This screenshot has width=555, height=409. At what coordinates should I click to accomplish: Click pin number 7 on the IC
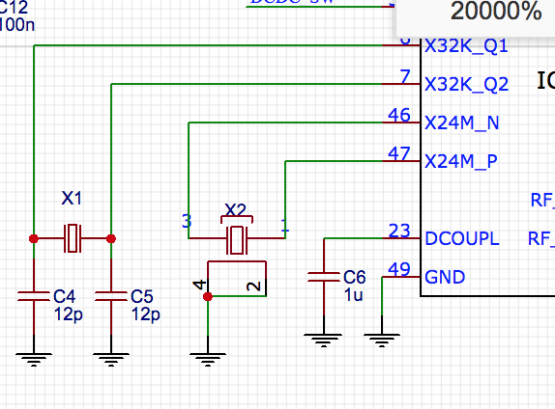[405, 76]
